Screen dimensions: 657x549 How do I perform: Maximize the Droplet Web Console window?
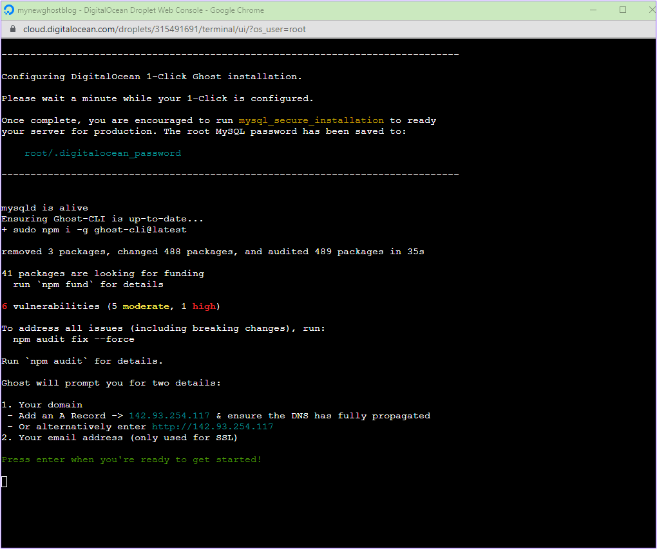pos(623,10)
